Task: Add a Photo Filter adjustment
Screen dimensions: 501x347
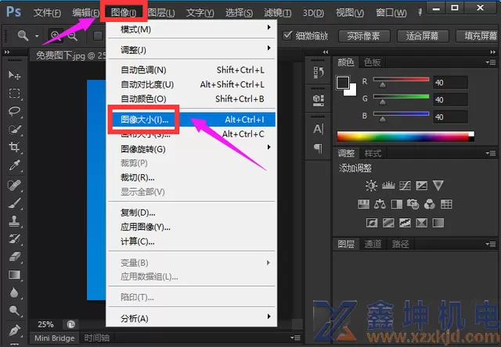Action: click(413, 204)
